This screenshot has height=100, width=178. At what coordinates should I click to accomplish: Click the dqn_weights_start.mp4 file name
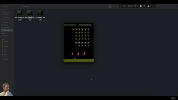pyautogui.click(x=40, y=18)
